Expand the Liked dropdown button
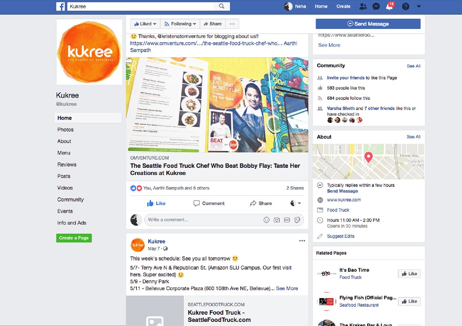Viewport: 462px width, 326px height. 145,24
